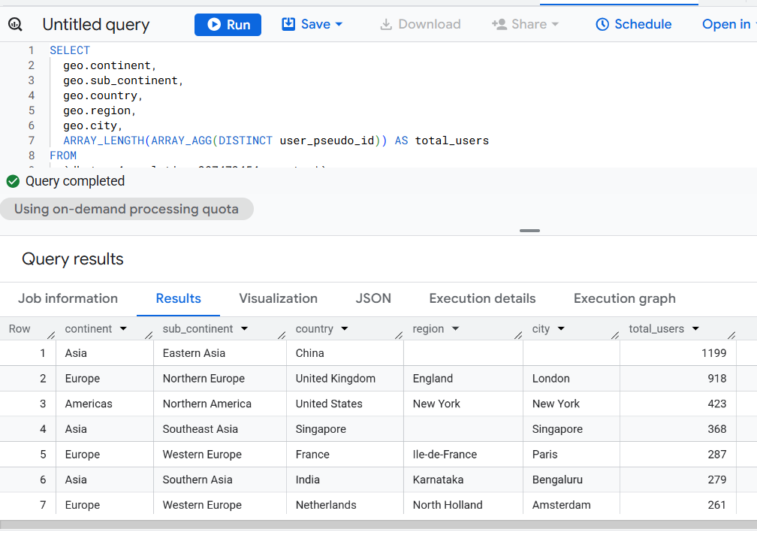Select the JSON tab
This screenshot has height=535, width=757.
[x=373, y=298]
